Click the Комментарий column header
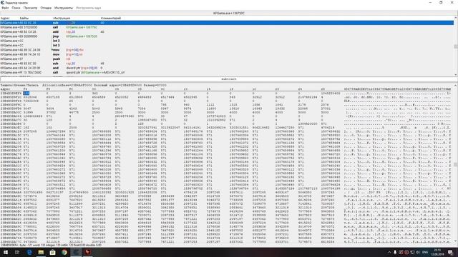458x257 pixels. [111, 18]
